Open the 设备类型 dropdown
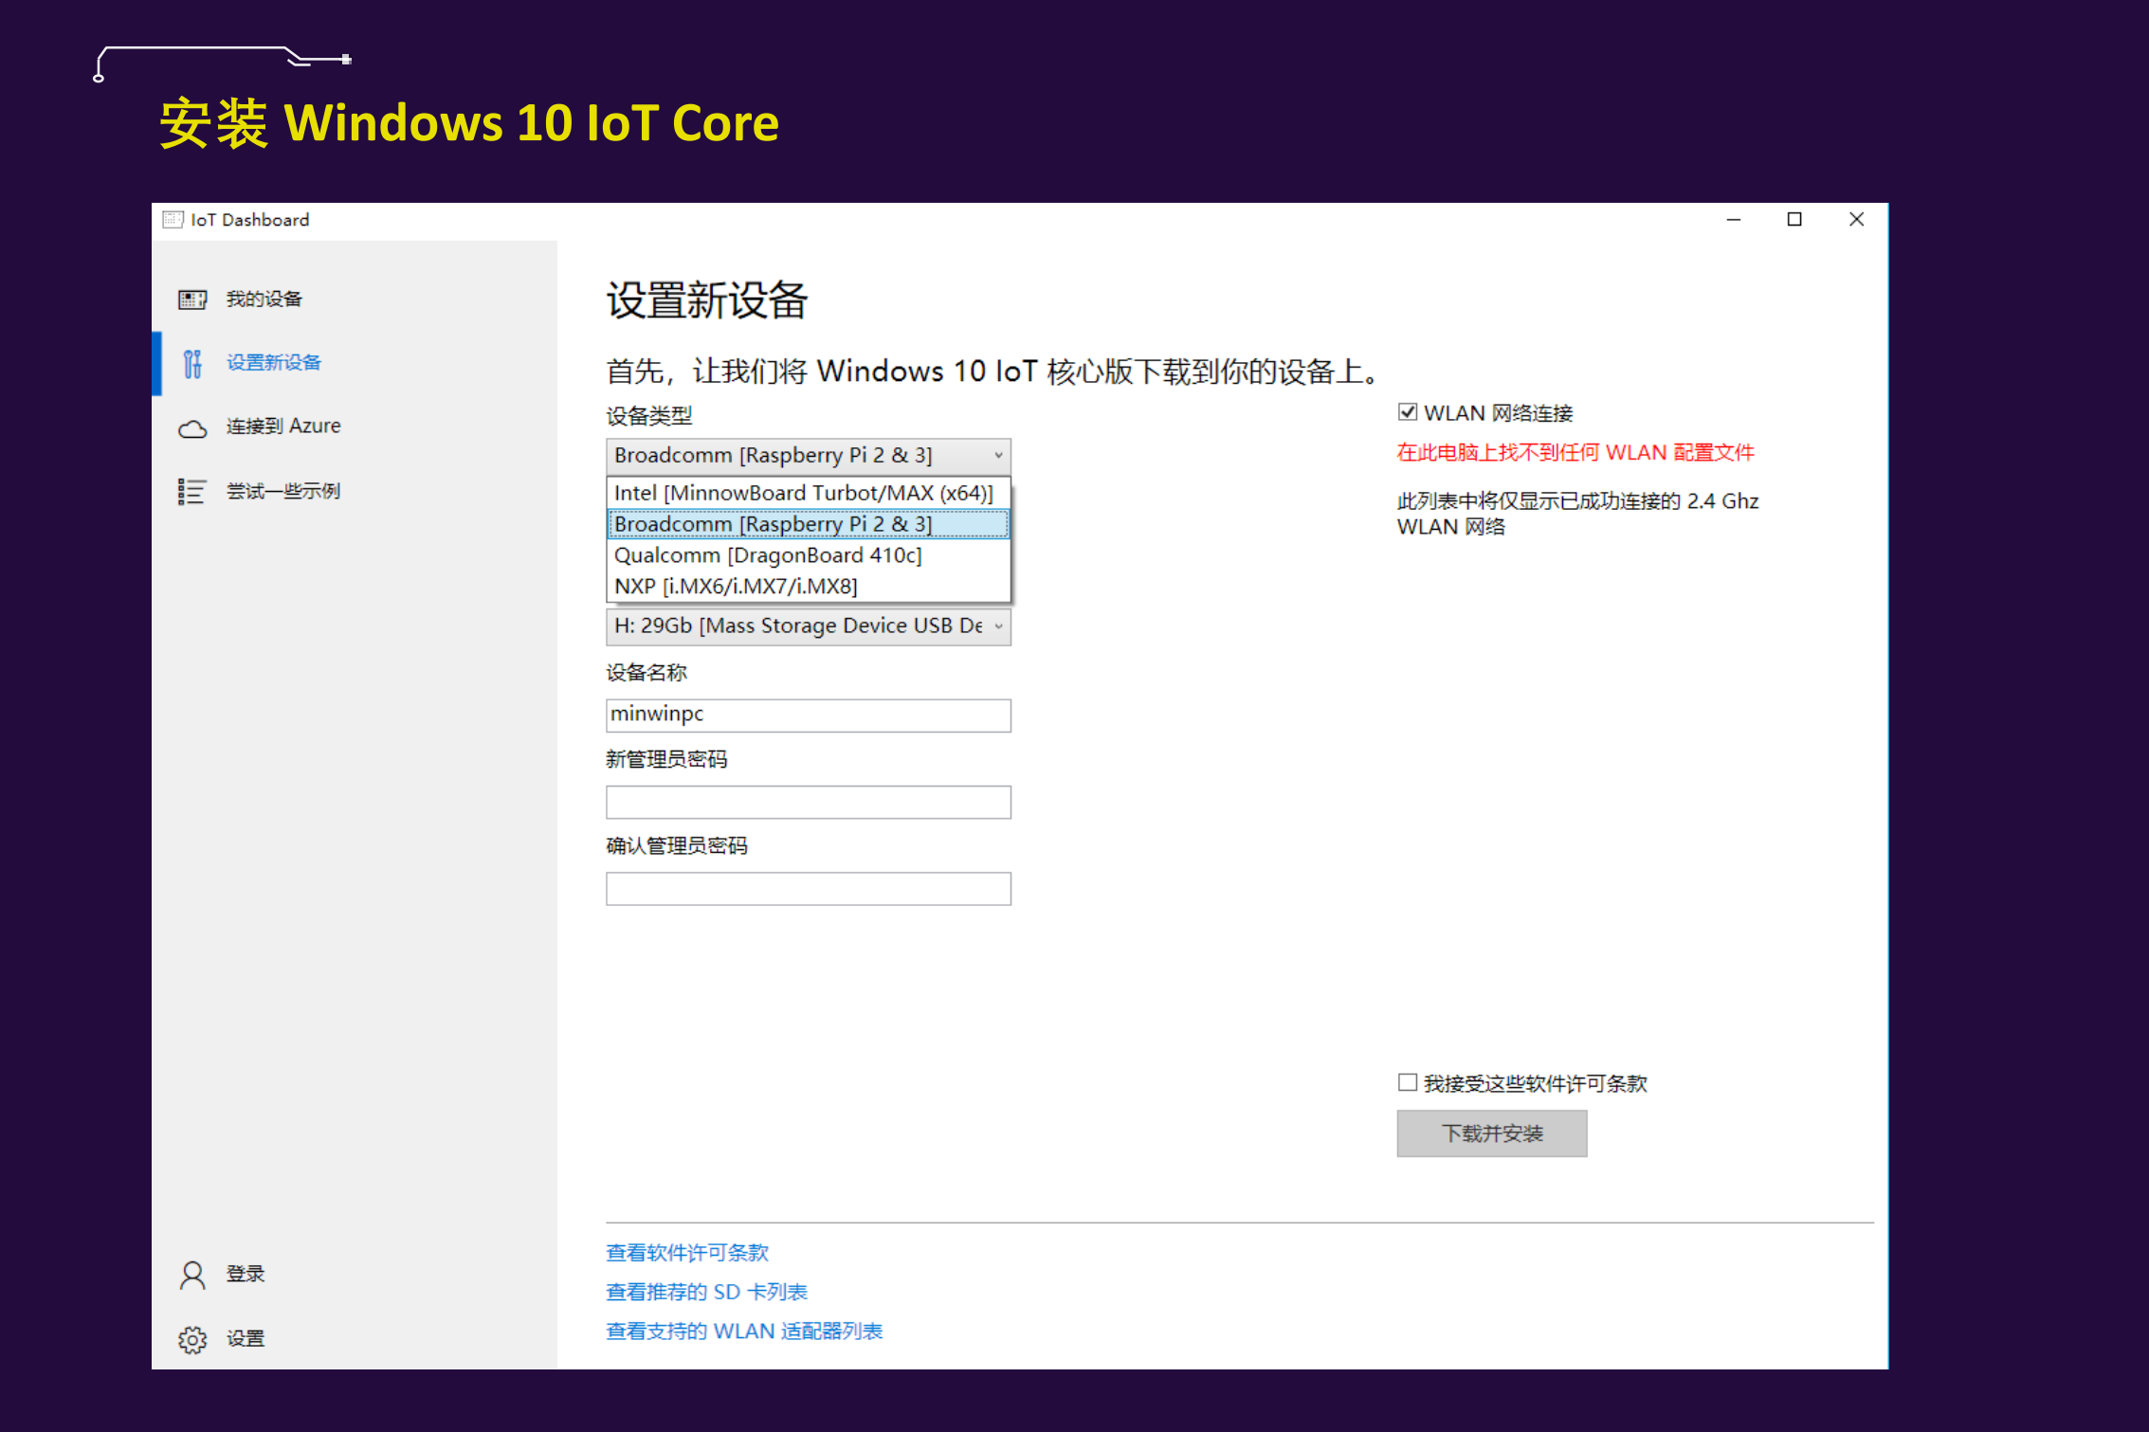2149x1432 pixels. point(998,456)
